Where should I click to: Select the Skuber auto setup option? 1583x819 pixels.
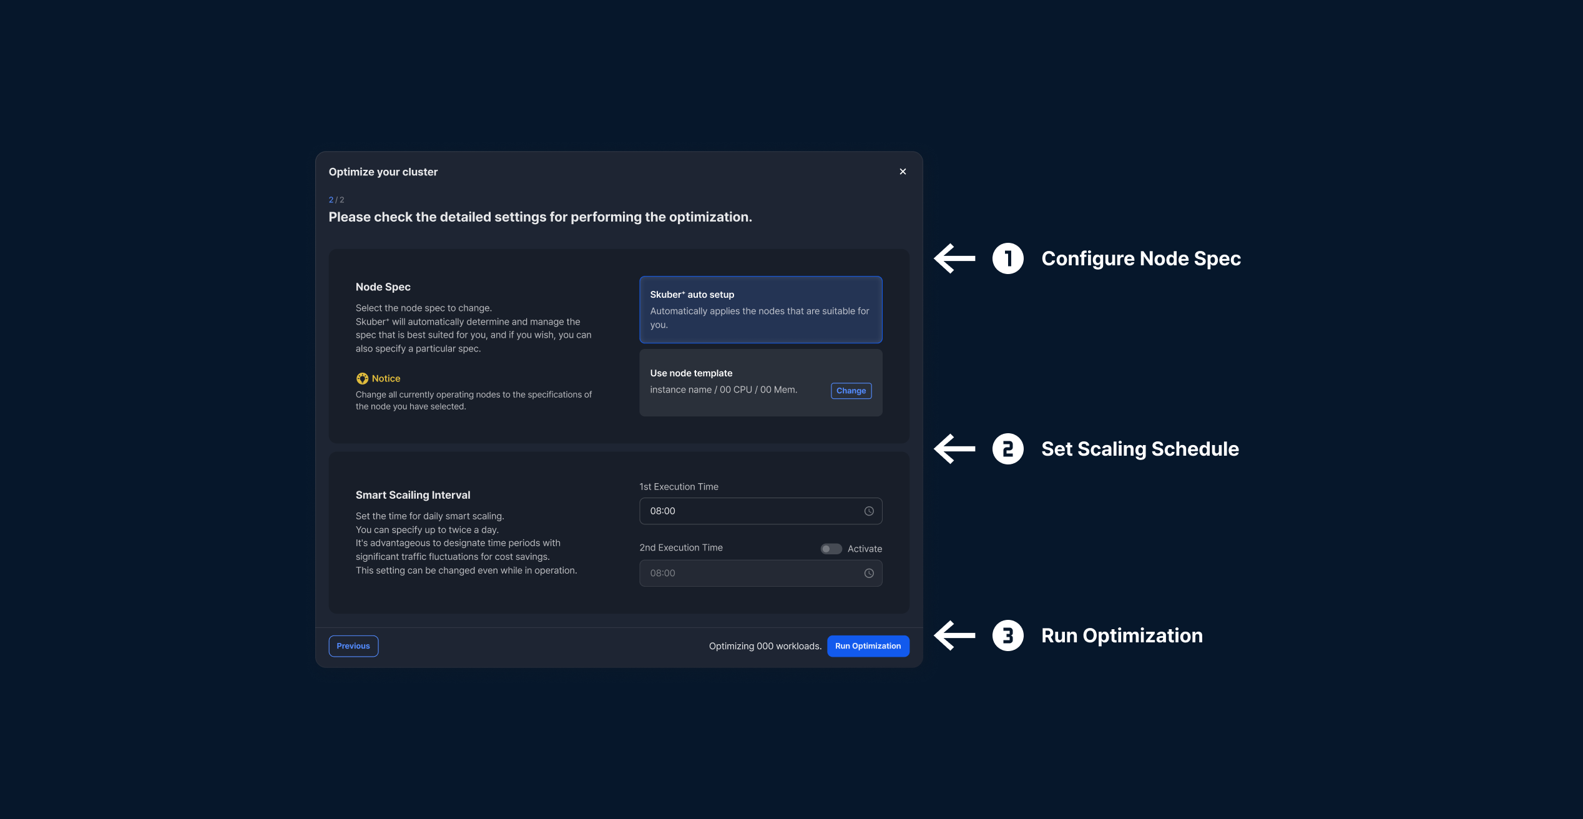pyautogui.click(x=760, y=310)
